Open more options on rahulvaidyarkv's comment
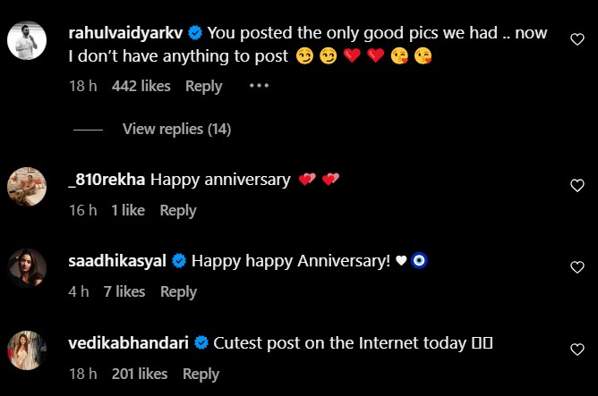 pyautogui.click(x=258, y=86)
